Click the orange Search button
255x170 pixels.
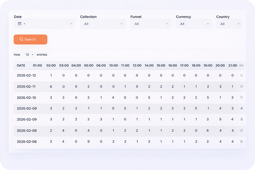pyautogui.click(x=30, y=39)
